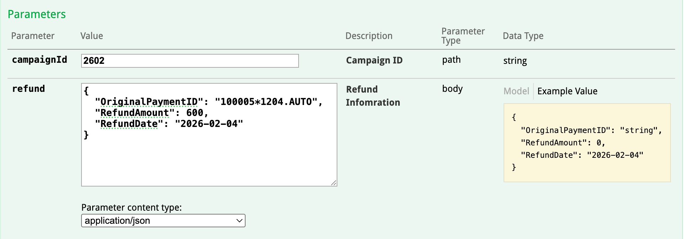Open the Parameter content type dropdown
The image size is (684, 239).
coord(163,221)
